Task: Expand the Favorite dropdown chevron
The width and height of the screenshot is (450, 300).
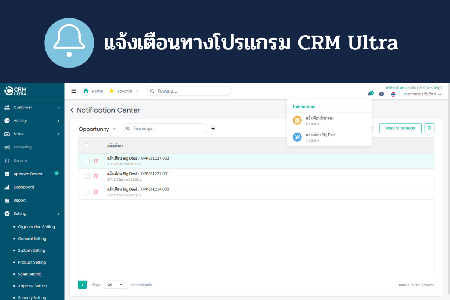Action: (x=137, y=91)
